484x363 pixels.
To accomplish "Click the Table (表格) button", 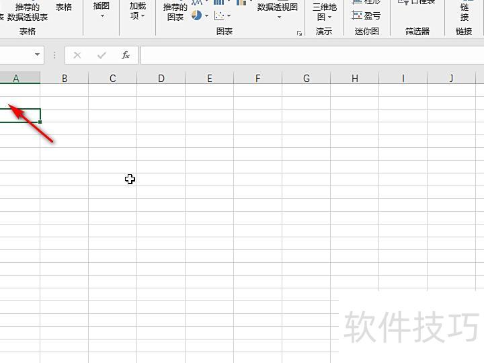I will pos(64,7).
